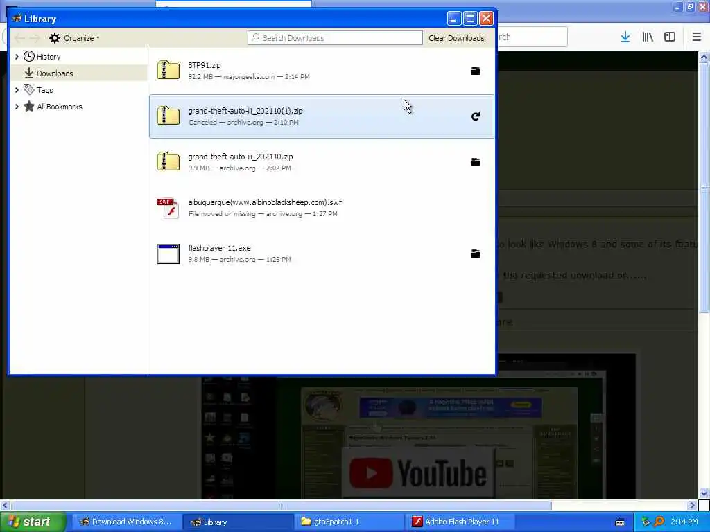This screenshot has height=532, width=710.
Task: Go forward with the Library forward arrow
Action: [35, 38]
